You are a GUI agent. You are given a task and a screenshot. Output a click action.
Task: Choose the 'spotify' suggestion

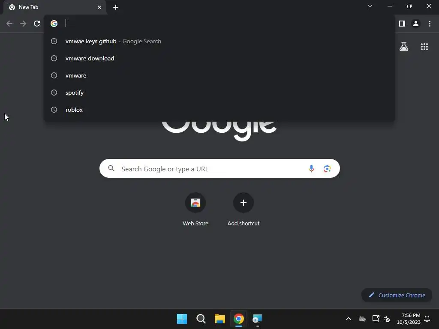point(219,93)
